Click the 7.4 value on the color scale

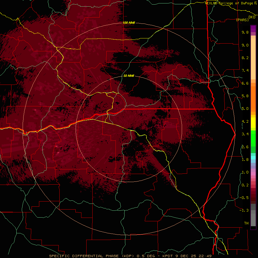[245, 71]
